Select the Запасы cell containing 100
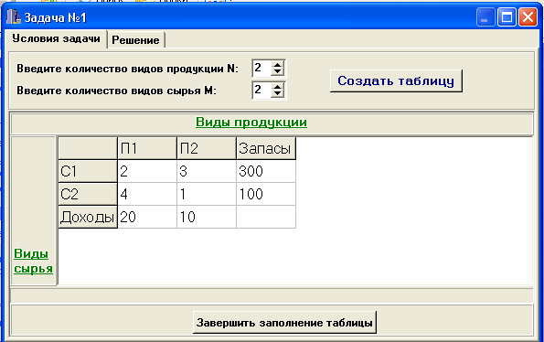Screen dimensions: 544x342 click(x=266, y=194)
